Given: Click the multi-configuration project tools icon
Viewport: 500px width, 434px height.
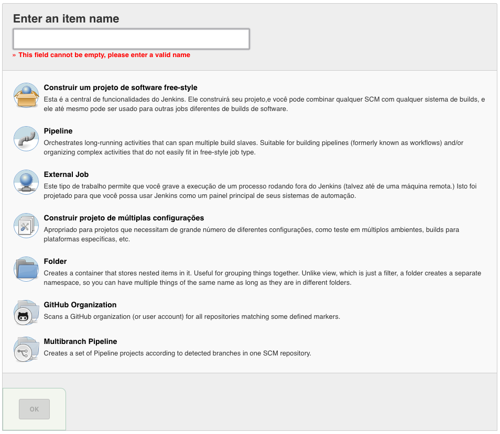Looking at the screenshot, I should (26, 226).
